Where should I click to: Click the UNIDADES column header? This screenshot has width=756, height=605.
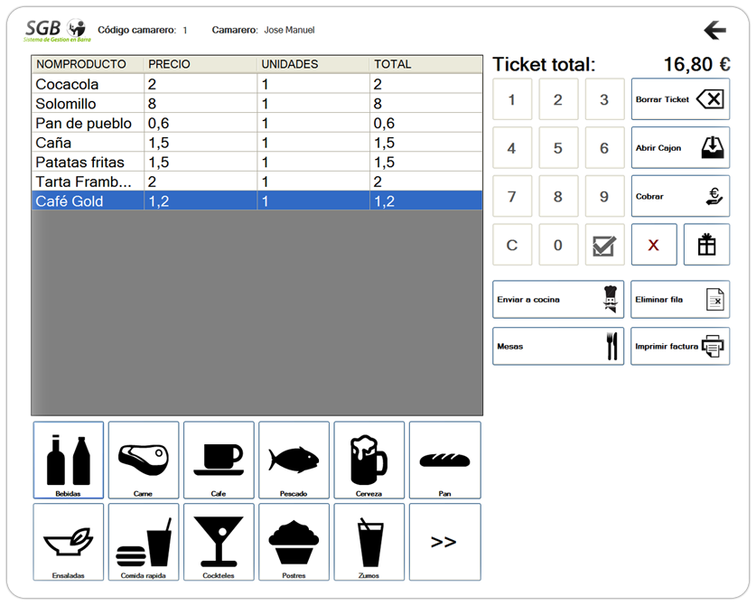(x=313, y=64)
